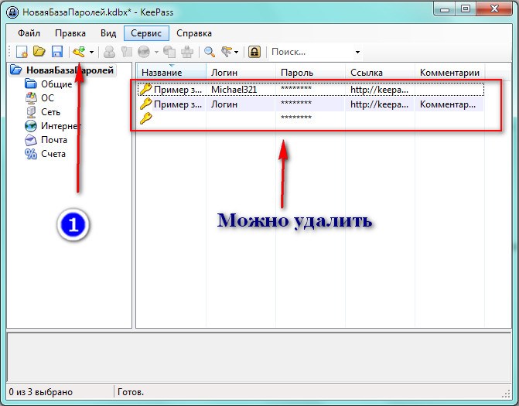Select the Счета group
The width and height of the screenshot is (519, 406).
pos(53,154)
